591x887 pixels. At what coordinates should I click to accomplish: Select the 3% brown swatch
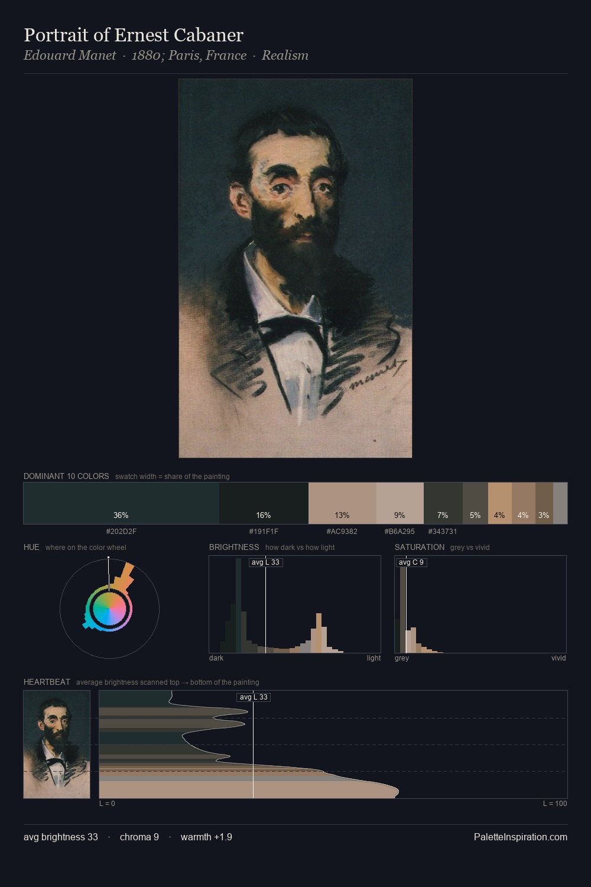[544, 503]
